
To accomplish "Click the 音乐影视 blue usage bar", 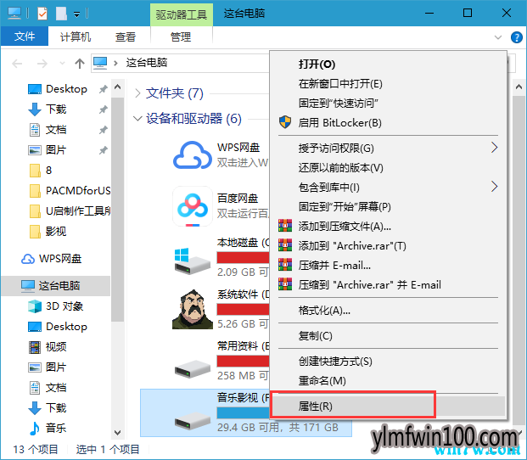I will coord(243,413).
